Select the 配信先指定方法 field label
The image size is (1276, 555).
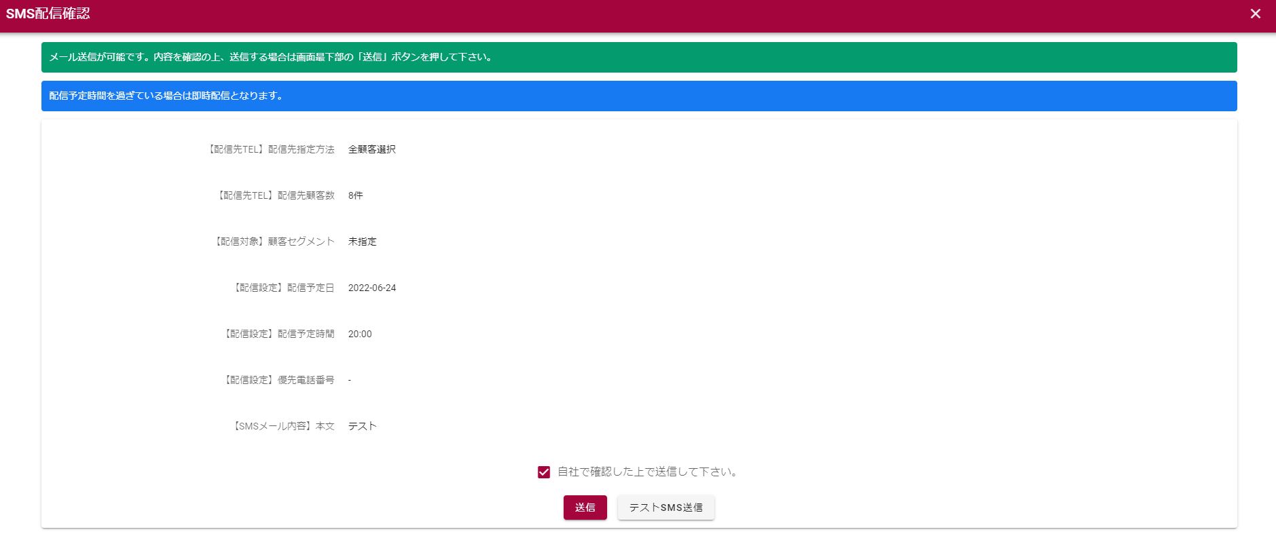coord(270,149)
